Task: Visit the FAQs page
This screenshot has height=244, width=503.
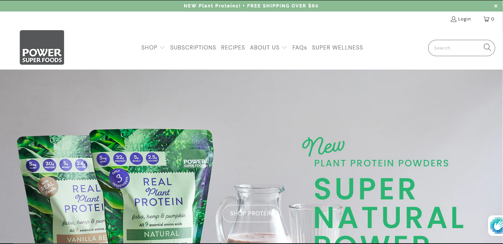Action: pyautogui.click(x=300, y=48)
